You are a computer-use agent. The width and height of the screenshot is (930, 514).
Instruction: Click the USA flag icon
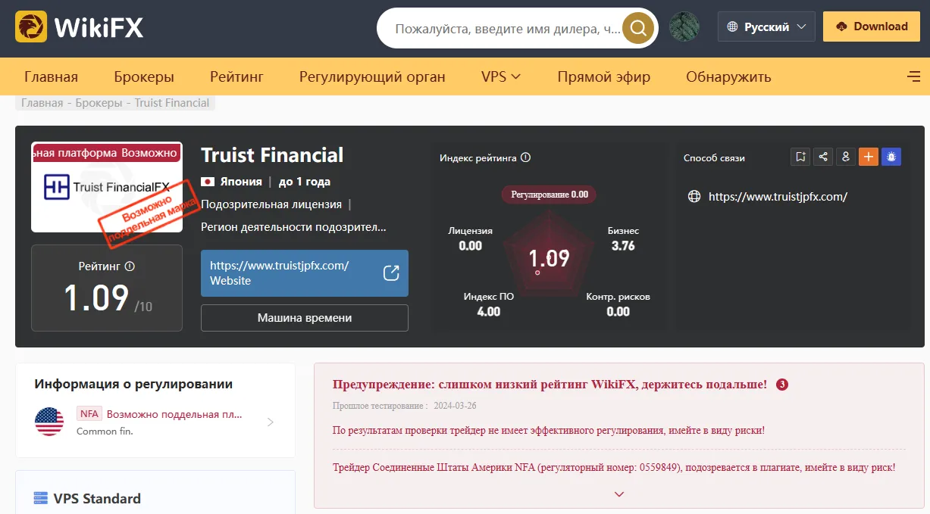coord(49,422)
